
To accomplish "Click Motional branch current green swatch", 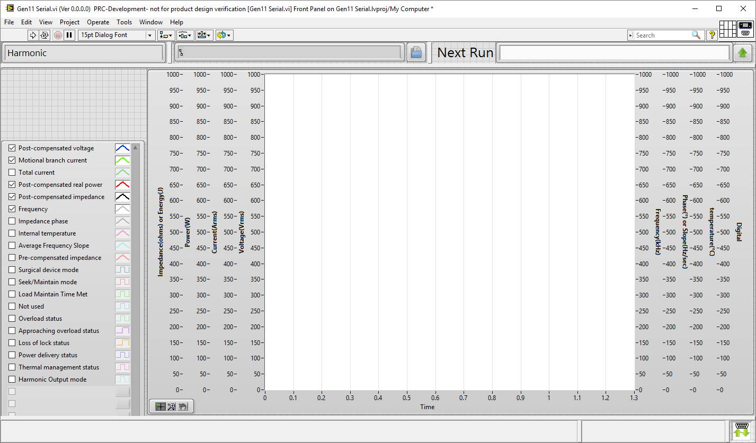I will point(122,160).
